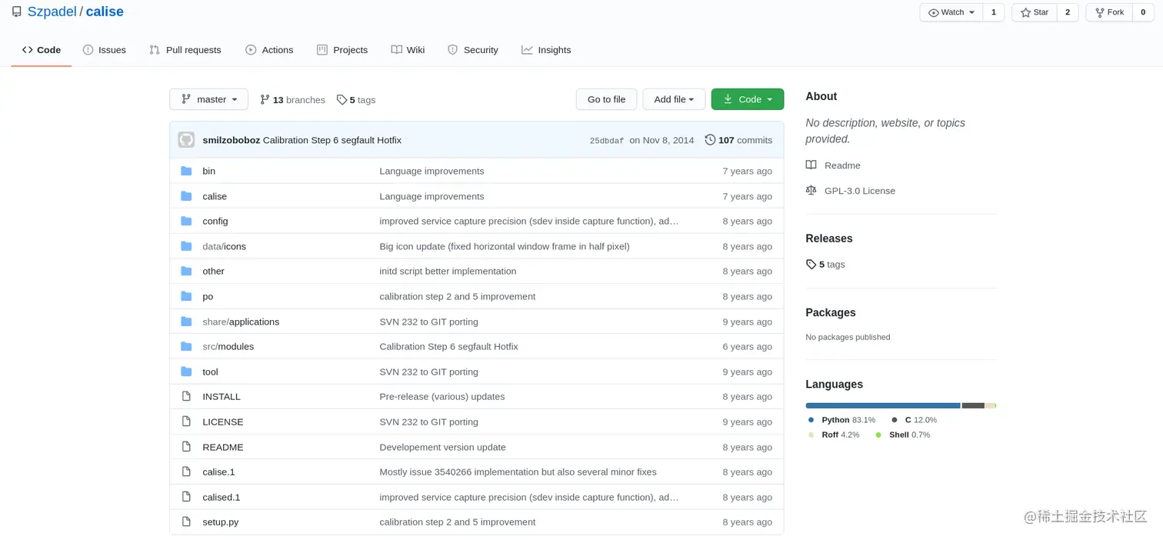Viewport: 1163px width, 540px height.
Task: Star the repository
Action: 1035,12
